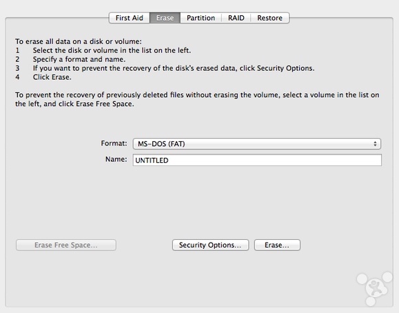Switch to the Restore tab
This screenshot has width=399, height=313.
pyautogui.click(x=269, y=18)
